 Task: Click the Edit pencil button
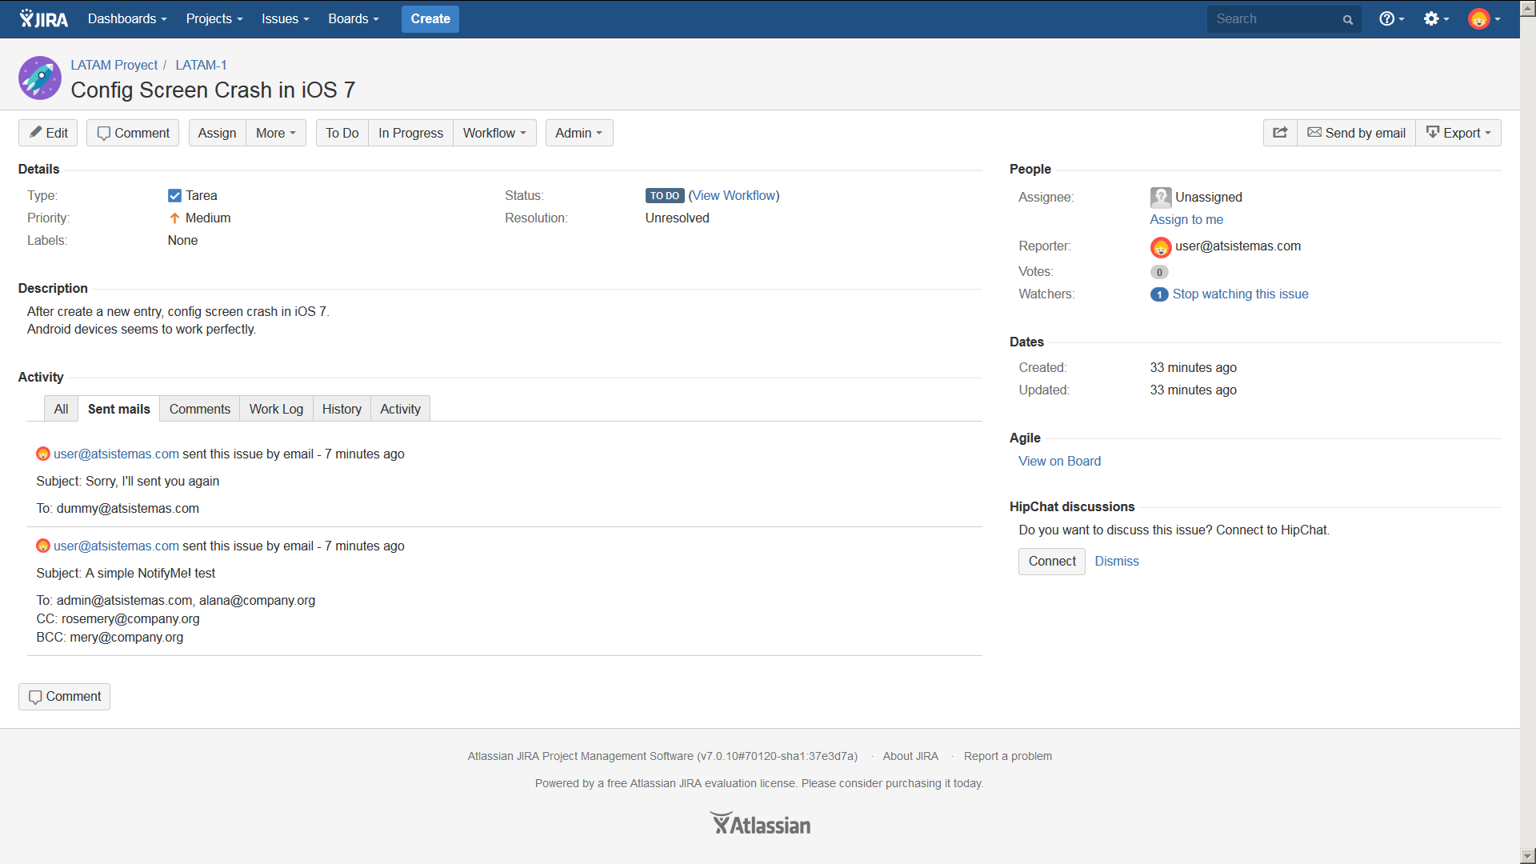point(48,133)
